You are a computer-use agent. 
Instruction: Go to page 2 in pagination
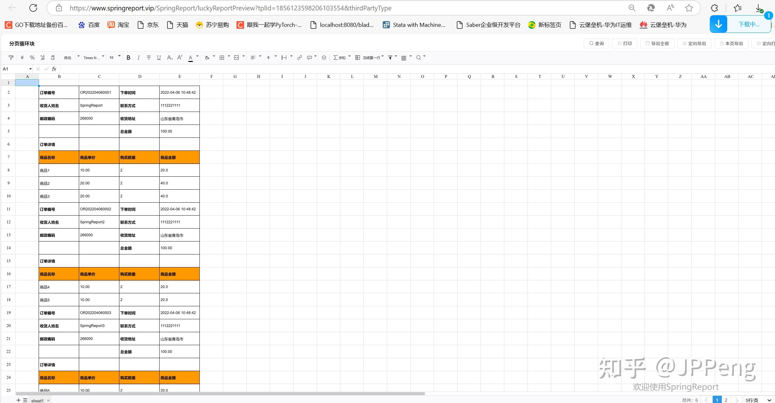tap(726, 400)
